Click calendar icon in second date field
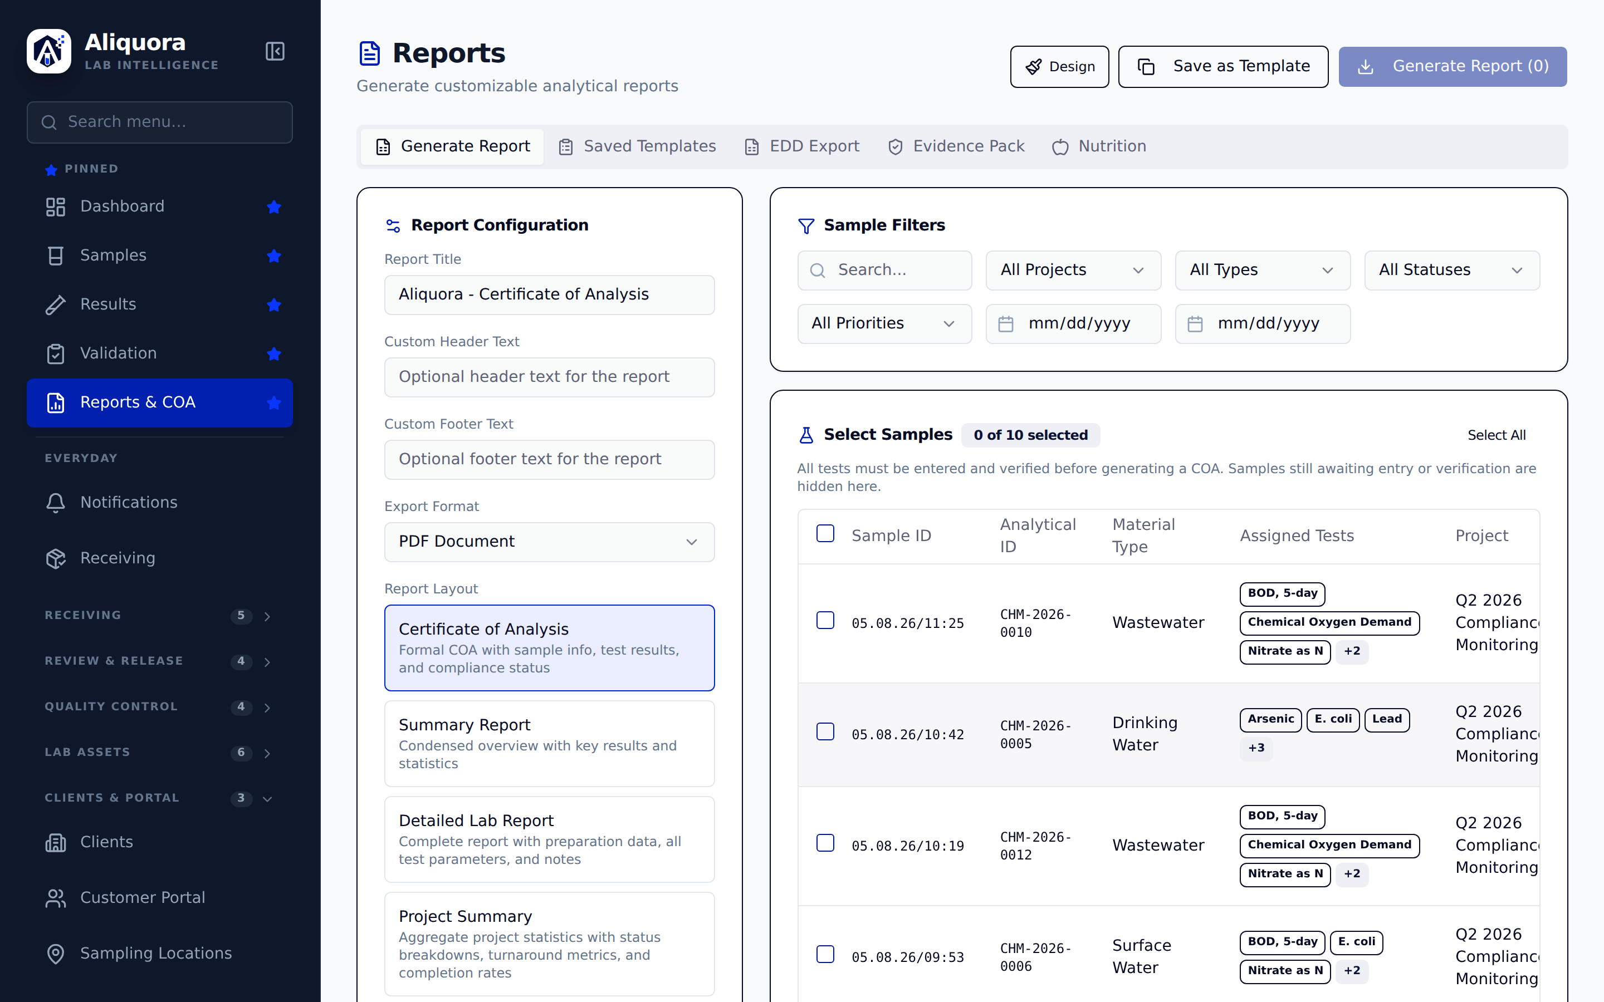This screenshot has width=1604, height=1002. [1195, 324]
